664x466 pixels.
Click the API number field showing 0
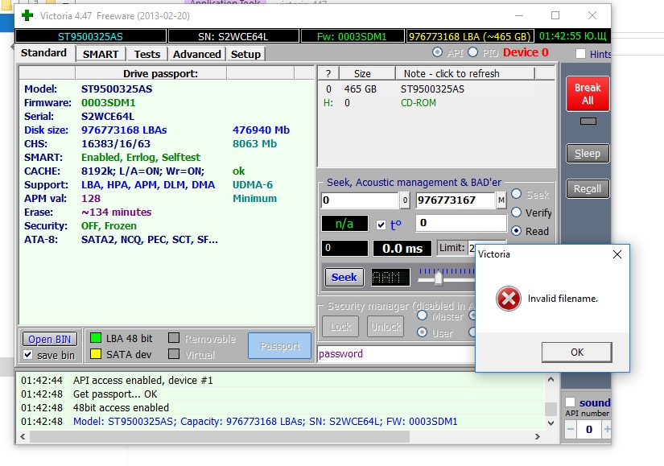(x=588, y=430)
